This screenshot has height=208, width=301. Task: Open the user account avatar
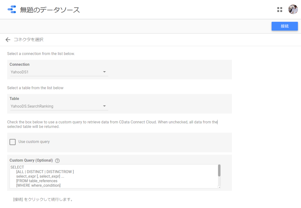coord(293,10)
